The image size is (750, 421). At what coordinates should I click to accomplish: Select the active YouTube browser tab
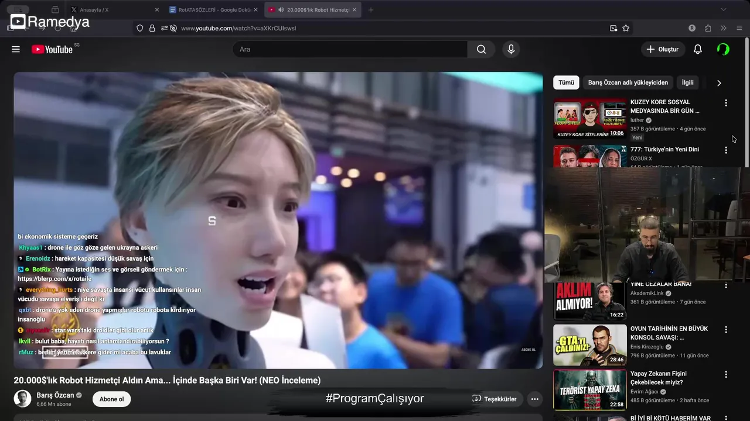[313, 10]
